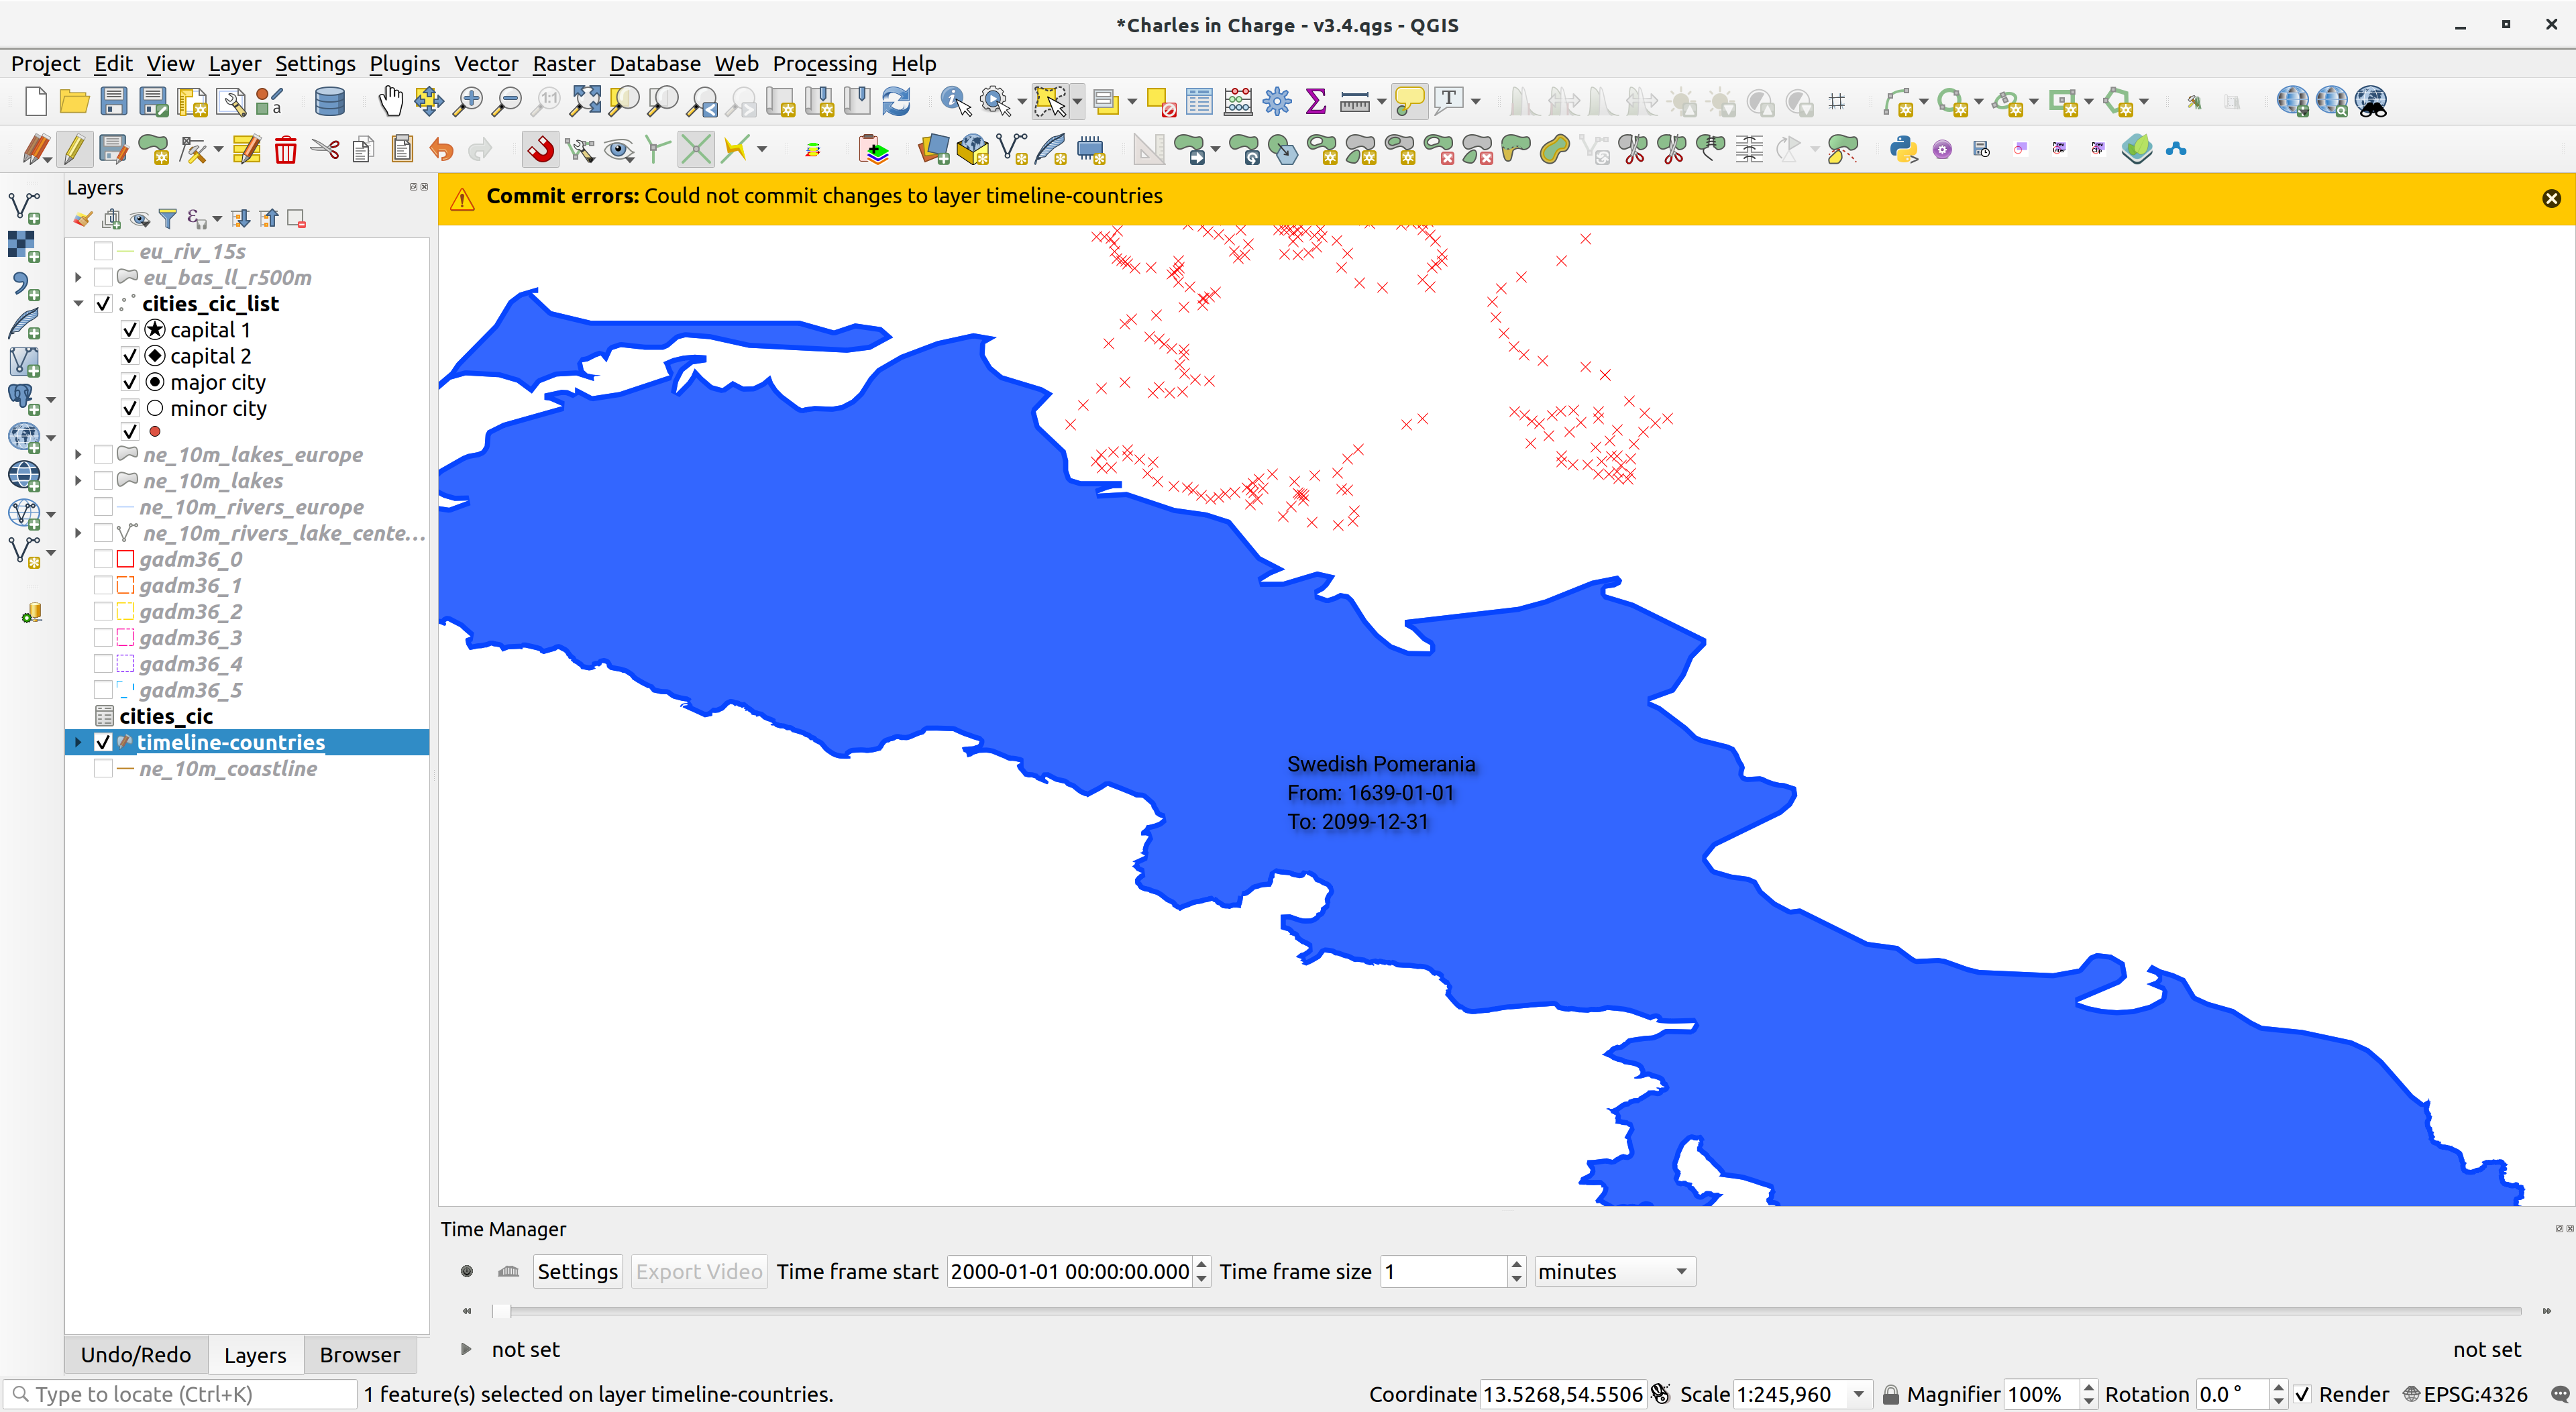This screenshot has width=2576, height=1412.
Task: Toggle the Render checkbox in the status bar
Action: tap(2303, 1393)
